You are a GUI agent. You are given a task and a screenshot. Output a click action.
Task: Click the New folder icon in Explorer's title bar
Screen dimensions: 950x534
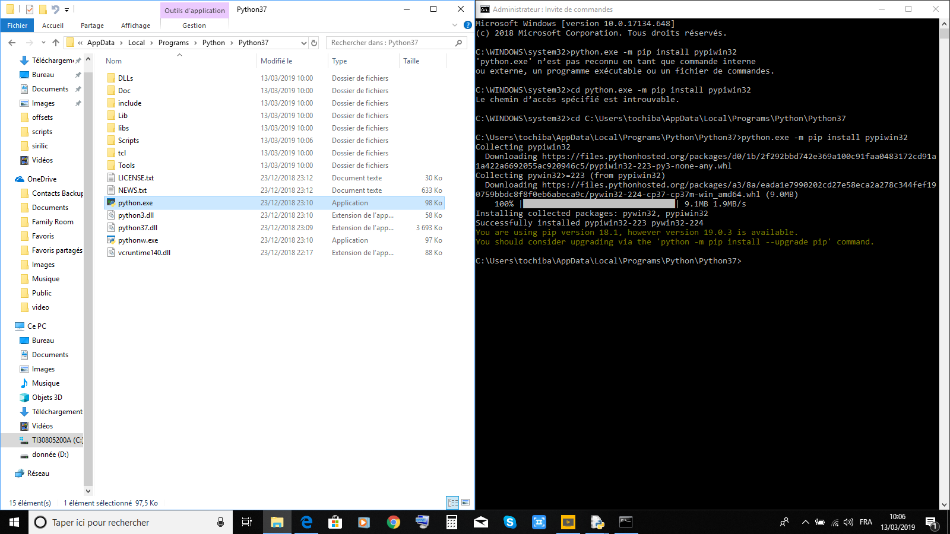pos(43,9)
